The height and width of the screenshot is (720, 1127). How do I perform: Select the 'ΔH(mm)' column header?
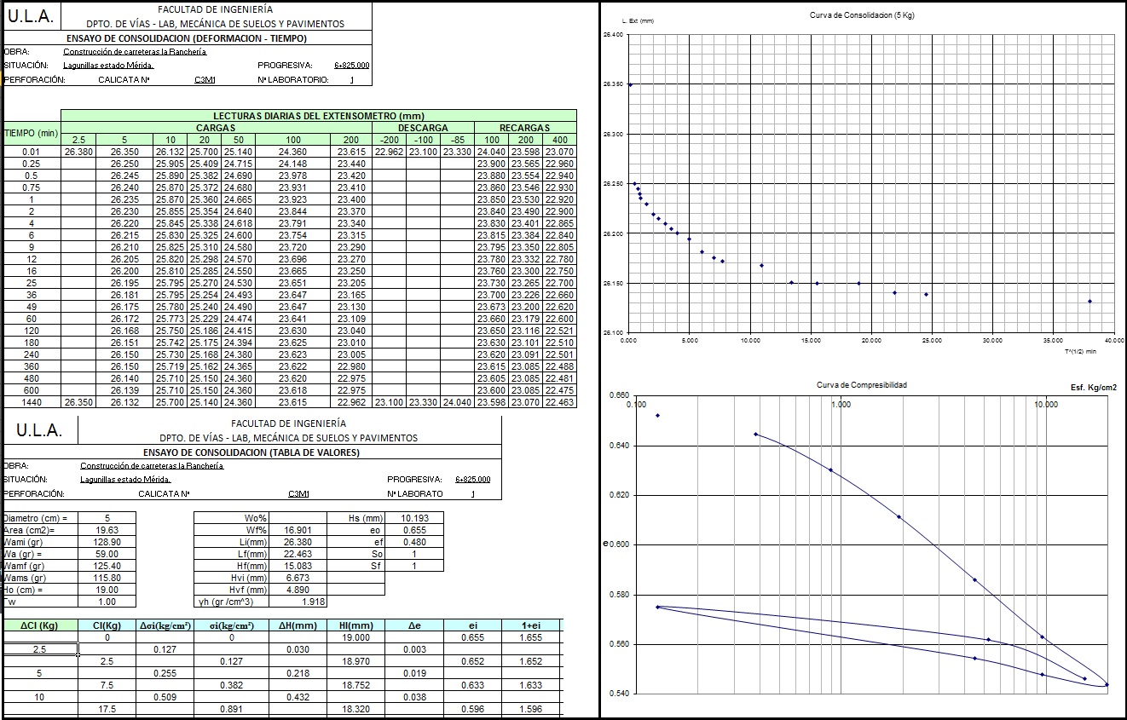(298, 626)
